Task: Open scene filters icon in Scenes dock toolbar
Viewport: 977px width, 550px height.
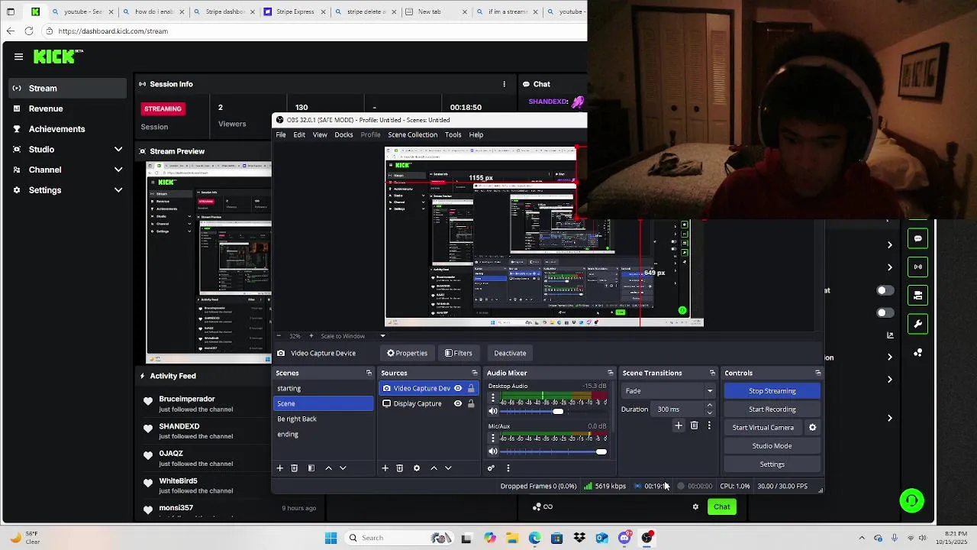Action: click(311, 468)
